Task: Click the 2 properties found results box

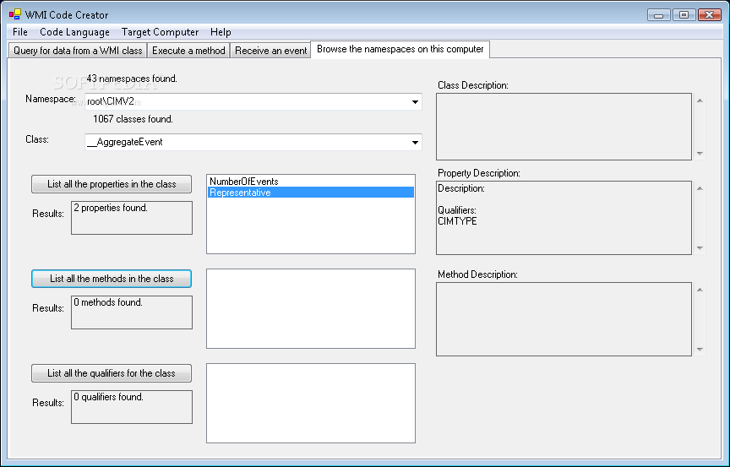Action: 132,218
